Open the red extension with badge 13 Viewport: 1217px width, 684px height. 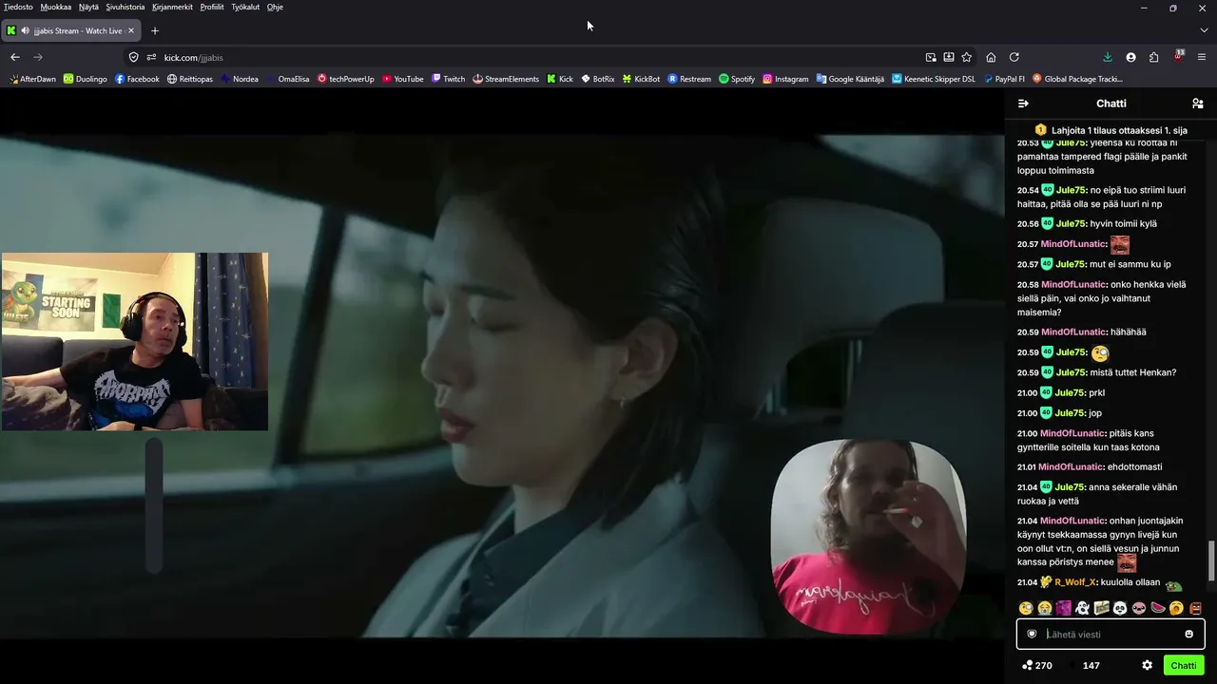[1178, 56]
